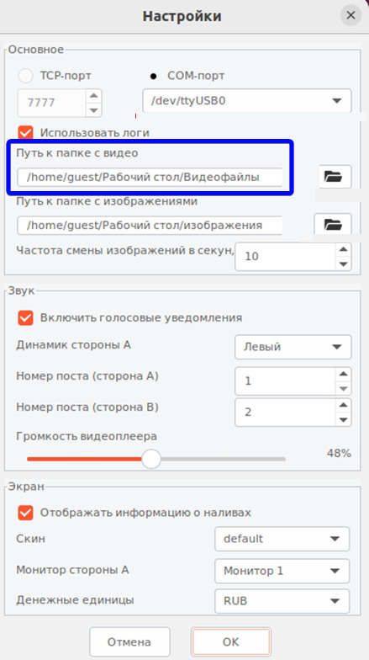Increase post number for side A
369x660 pixels.
click(343, 374)
